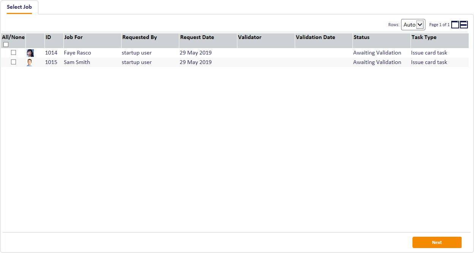Sort by the Validation Date column header
The width and height of the screenshot is (474, 253).
(x=315, y=37)
